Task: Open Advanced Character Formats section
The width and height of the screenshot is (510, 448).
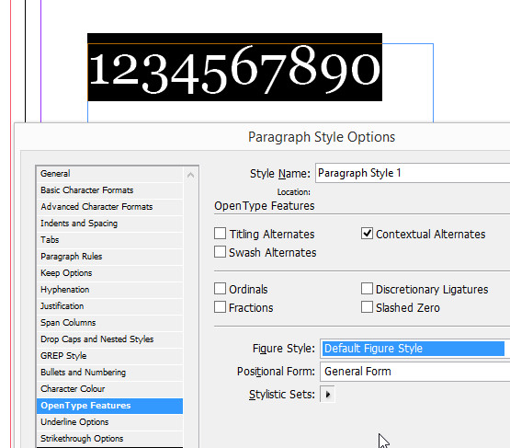Action: coord(109,207)
